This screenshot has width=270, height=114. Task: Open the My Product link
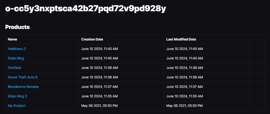[17, 106]
